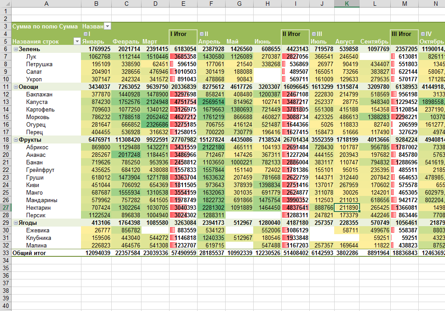445x311 pixels.
Task: Collapse quarter III column group
Action: (314, 34)
